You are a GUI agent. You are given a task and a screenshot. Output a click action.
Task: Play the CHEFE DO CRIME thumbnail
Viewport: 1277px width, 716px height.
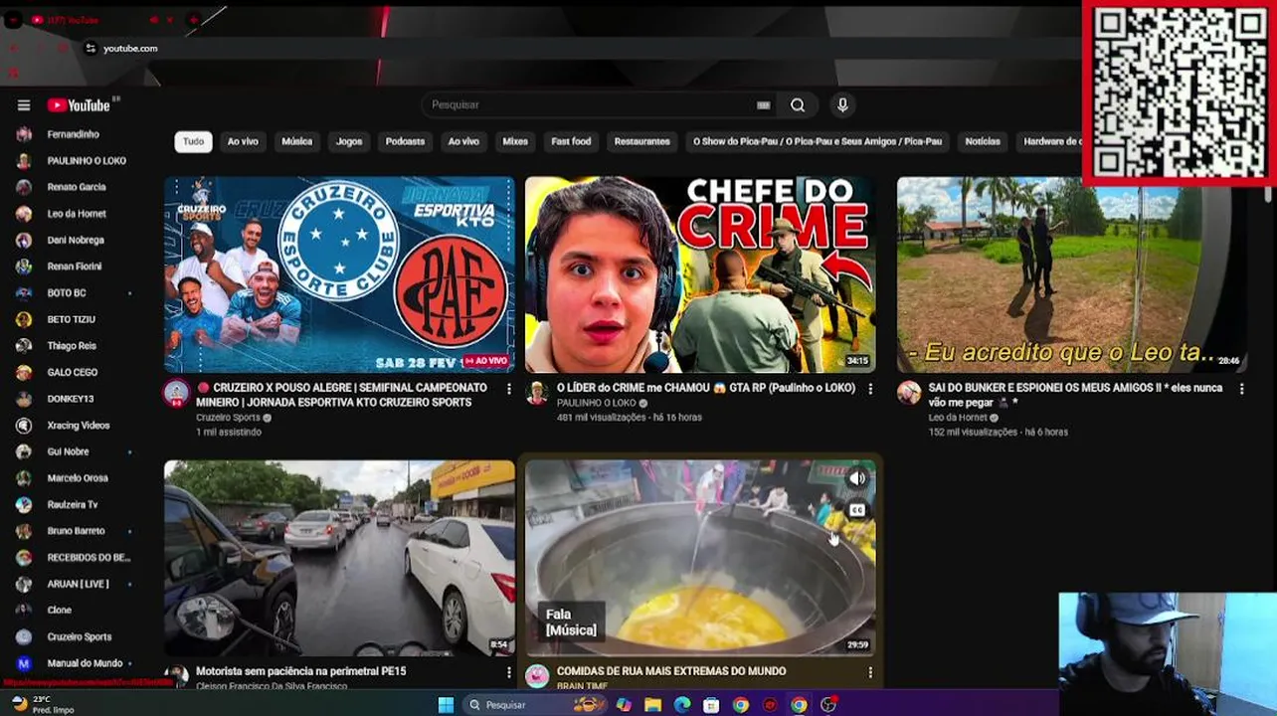coord(700,274)
